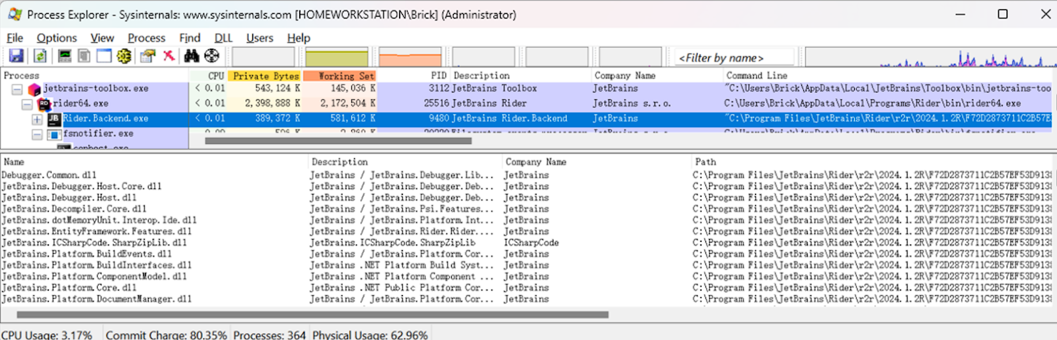
Task: Open the Process menu
Action: [147, 38]
